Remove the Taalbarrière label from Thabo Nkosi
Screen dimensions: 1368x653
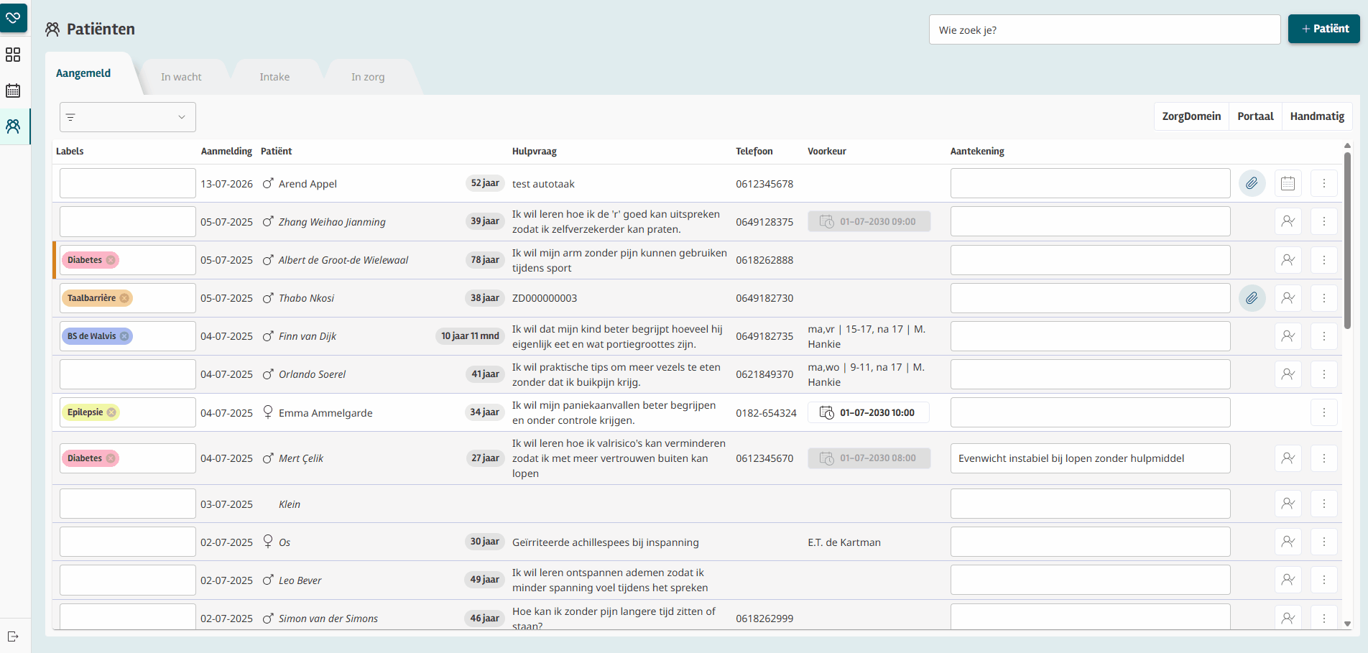tap(124, 298)
